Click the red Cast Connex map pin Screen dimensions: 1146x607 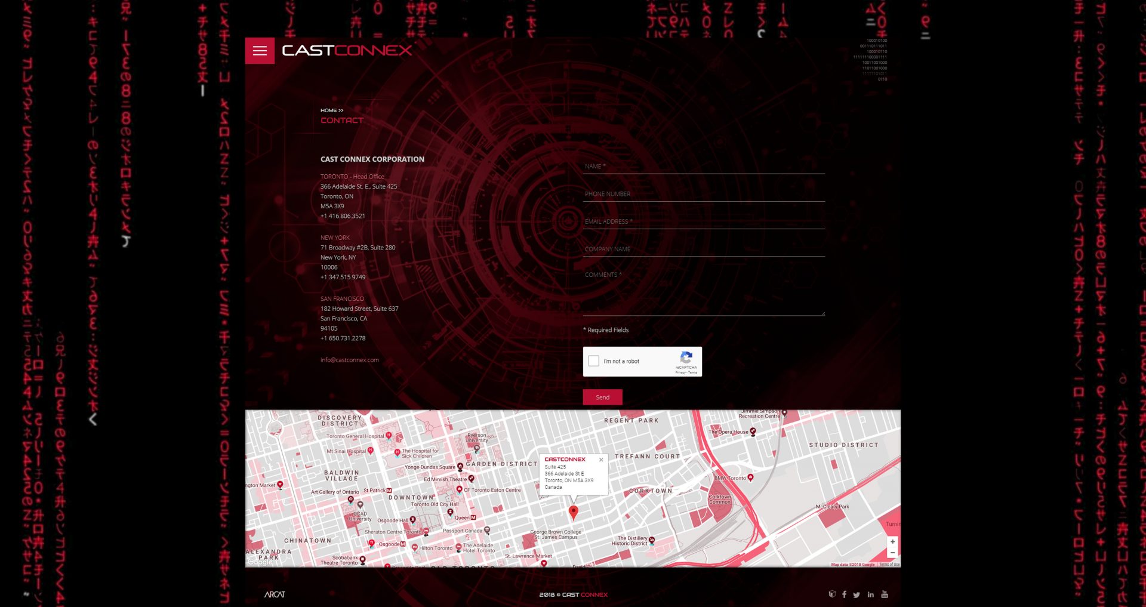coord(573,512)
